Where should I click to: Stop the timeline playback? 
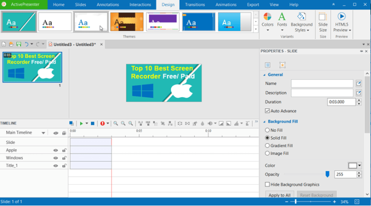[92, 123]
